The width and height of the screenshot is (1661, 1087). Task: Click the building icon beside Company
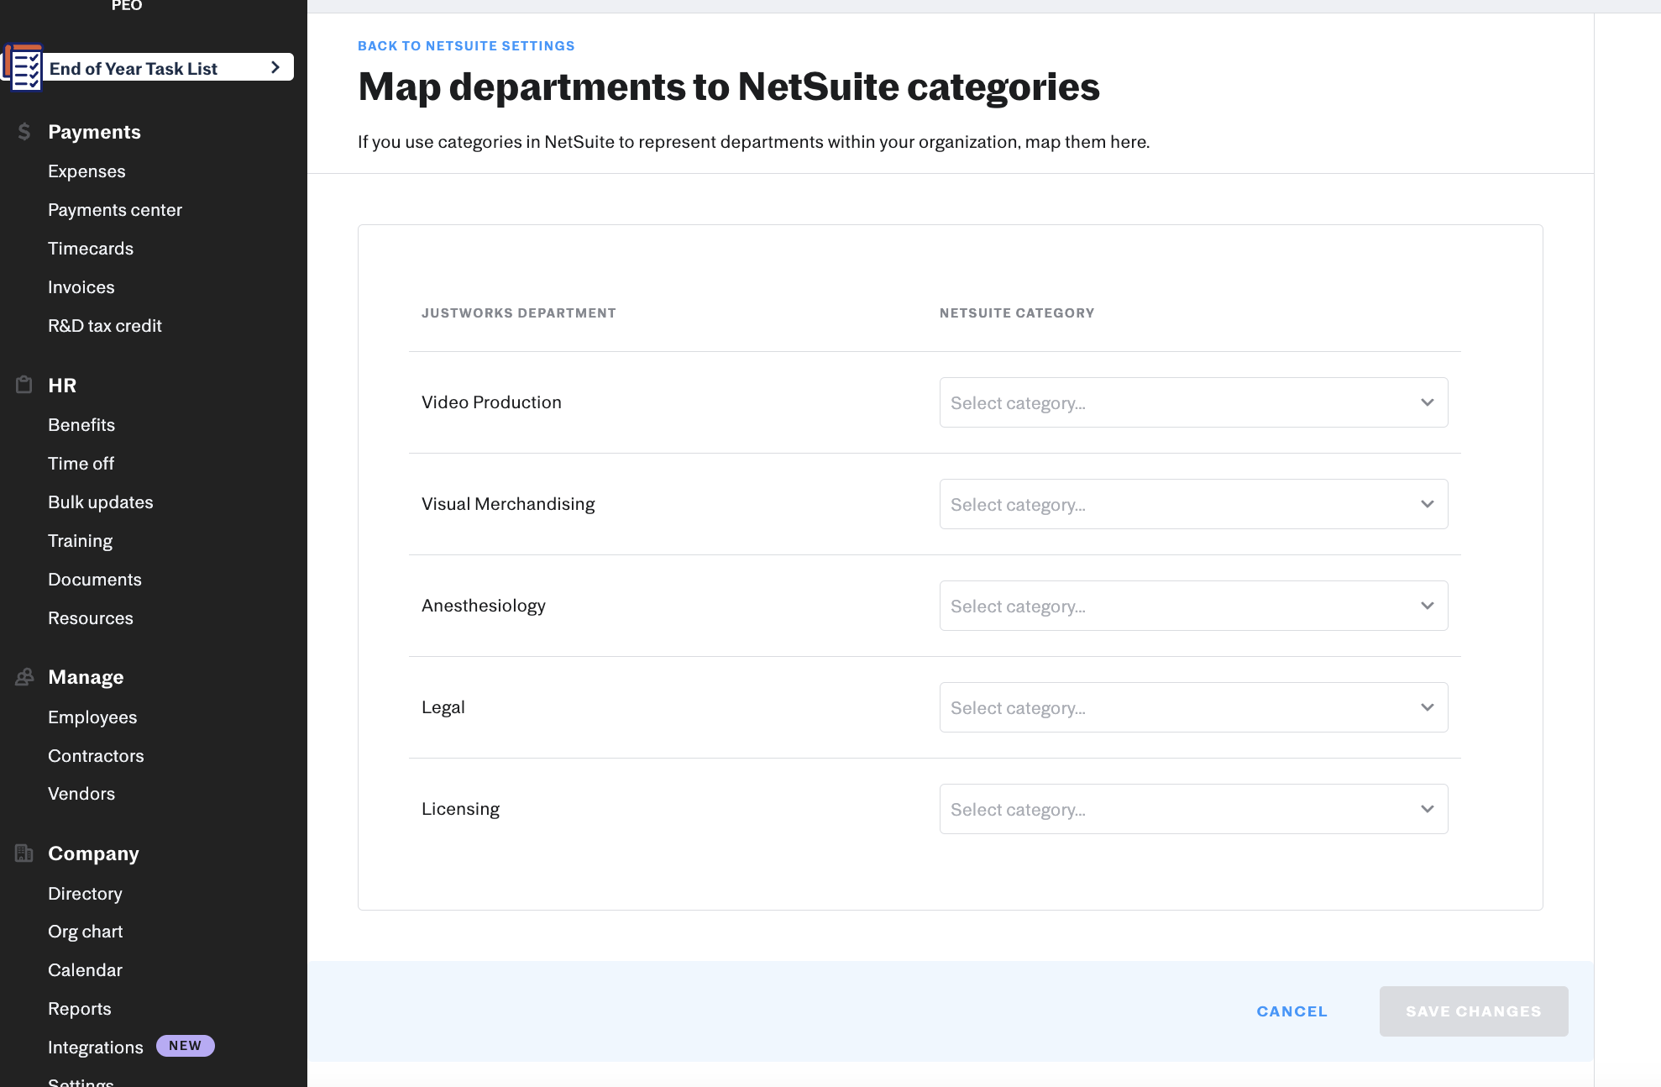[x=24, y=853]
